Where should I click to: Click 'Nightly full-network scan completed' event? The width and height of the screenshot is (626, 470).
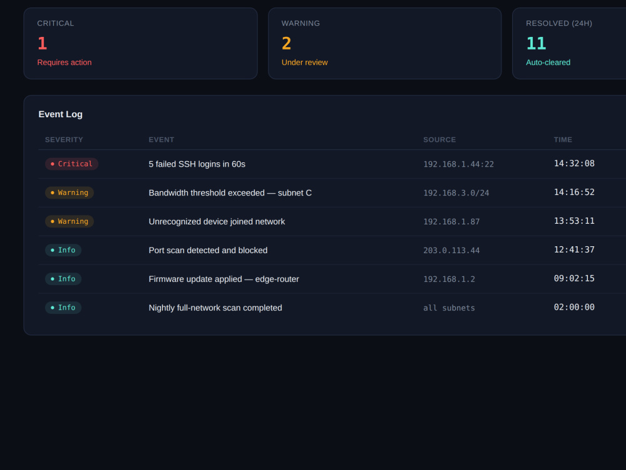tap(215, 308)
